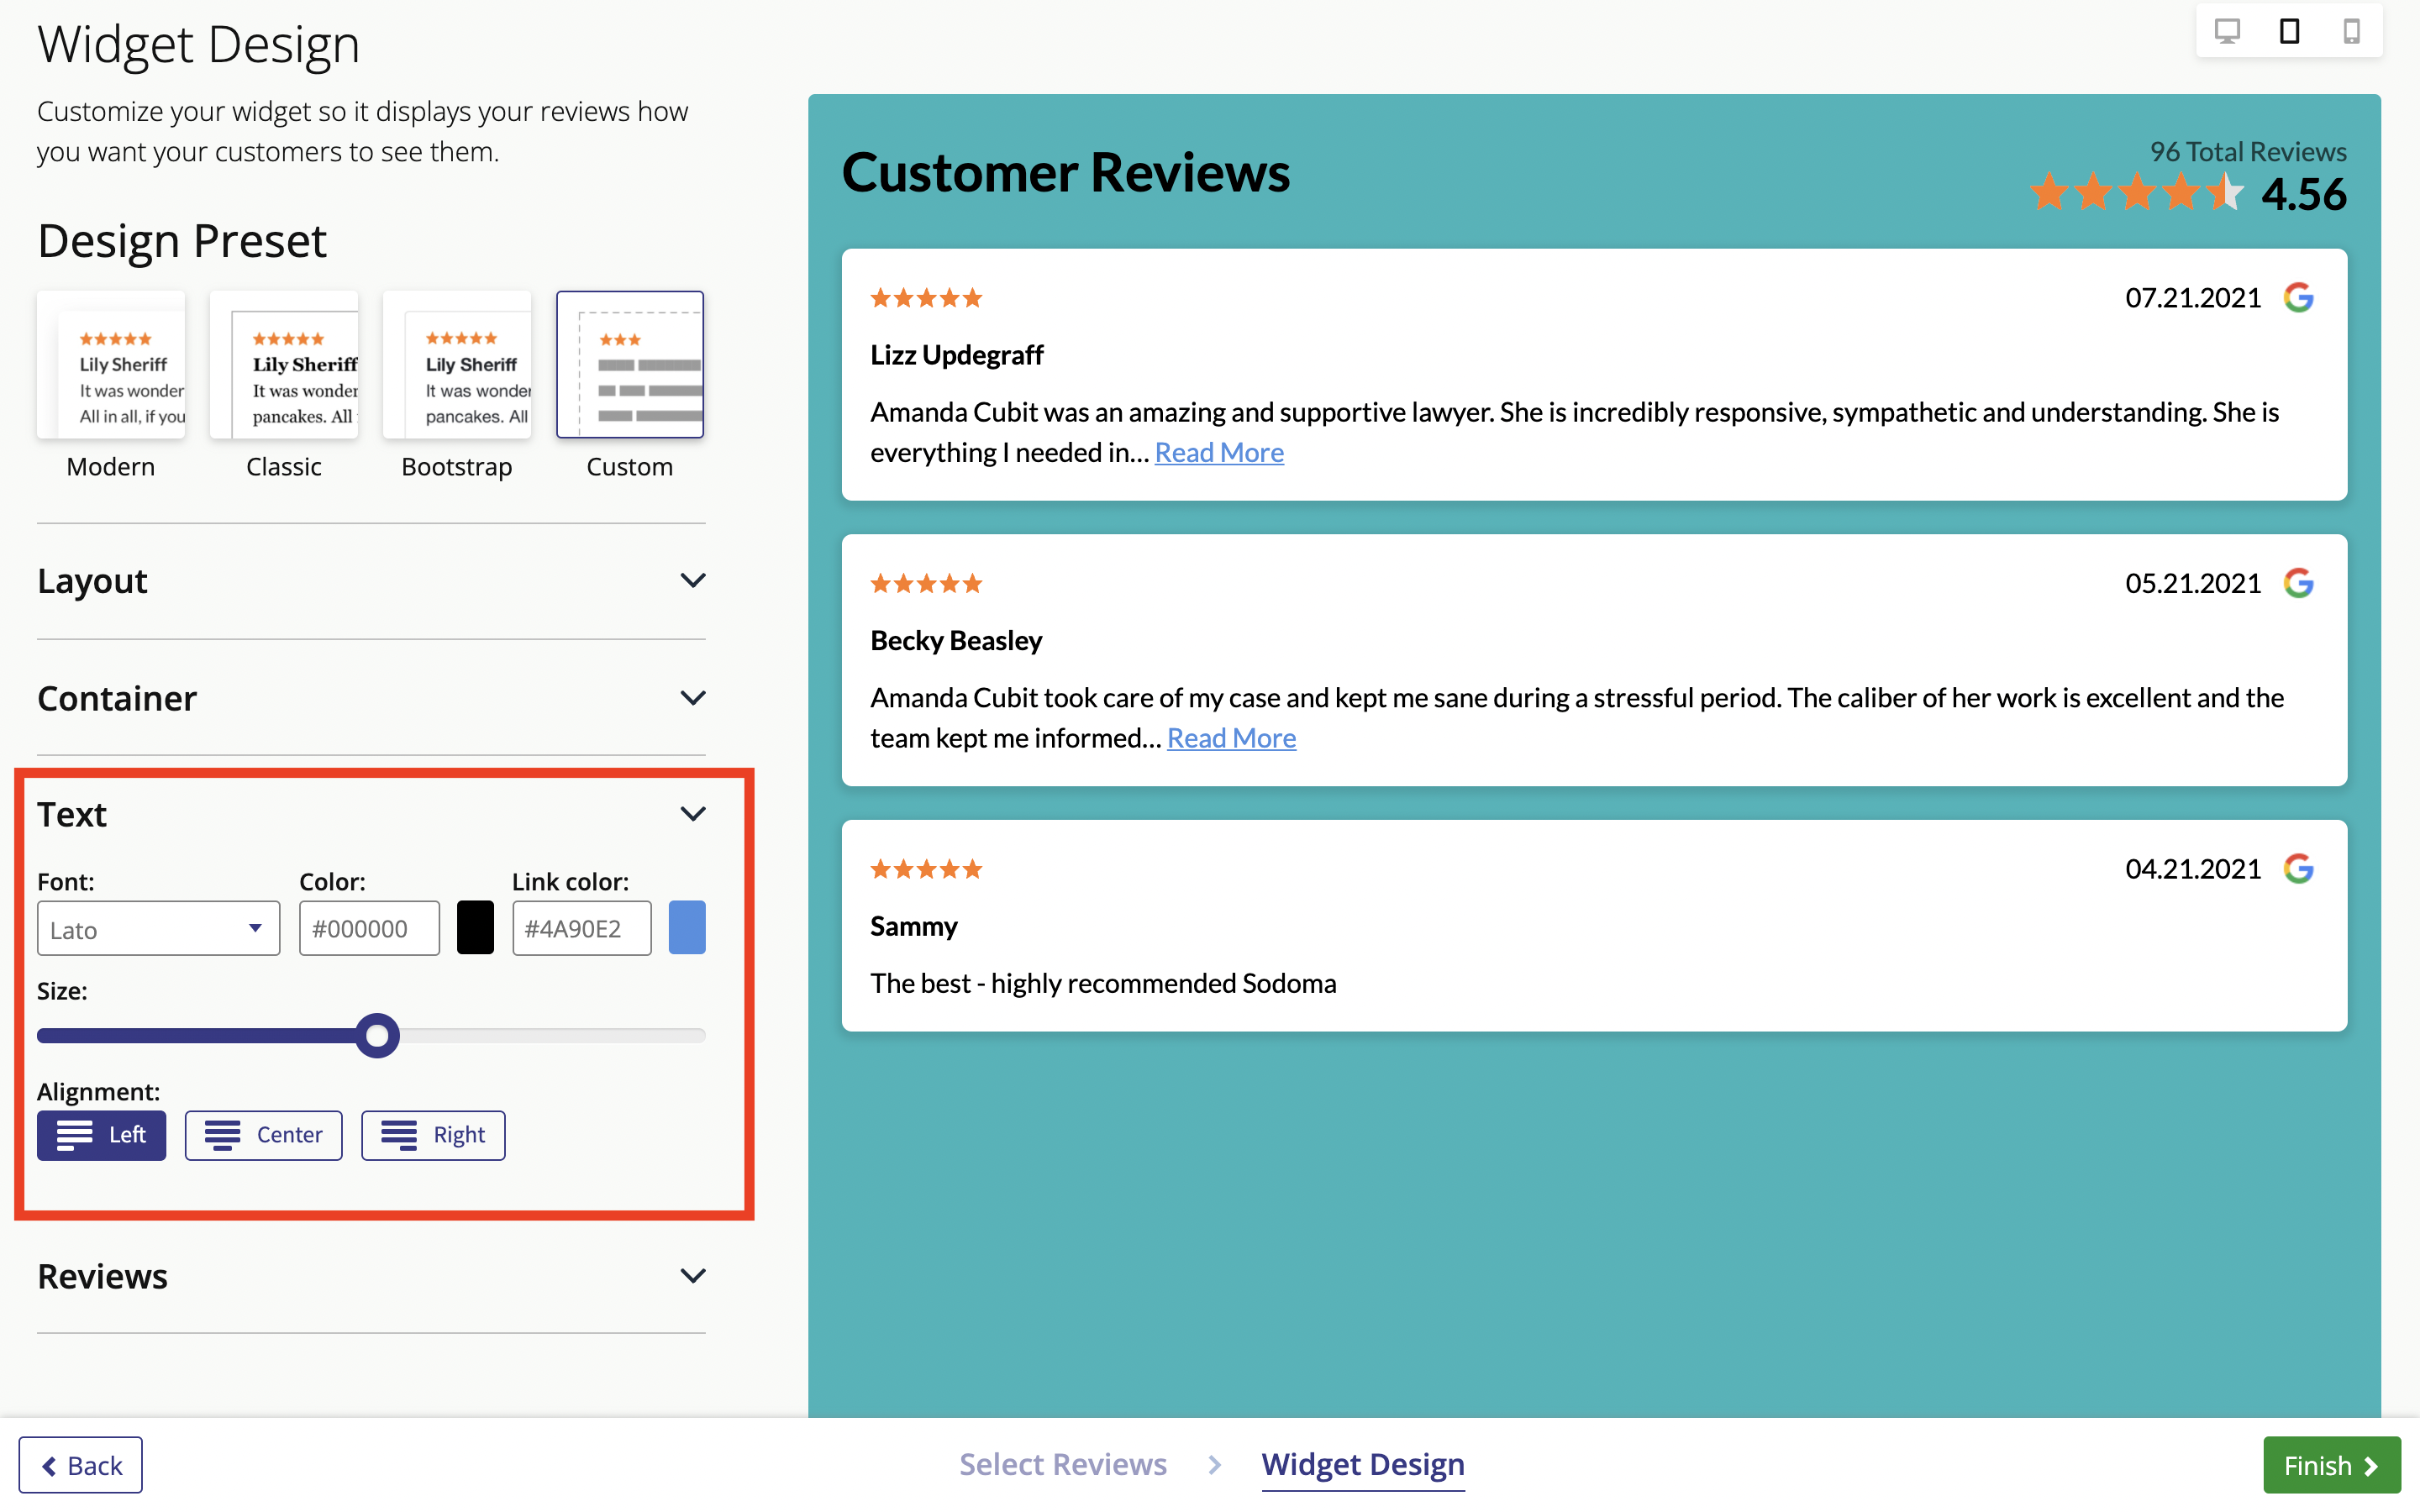This screenshot has height=1512, width=2420.
Task: Click the Widget Design step tab
Action: pyautogui.click(x=1363, y=1465)
